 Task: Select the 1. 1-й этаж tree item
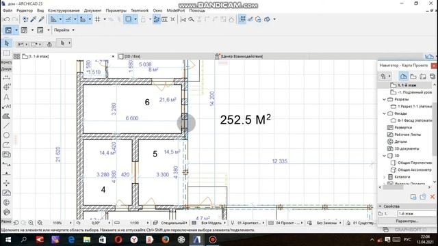pos(407,85)
